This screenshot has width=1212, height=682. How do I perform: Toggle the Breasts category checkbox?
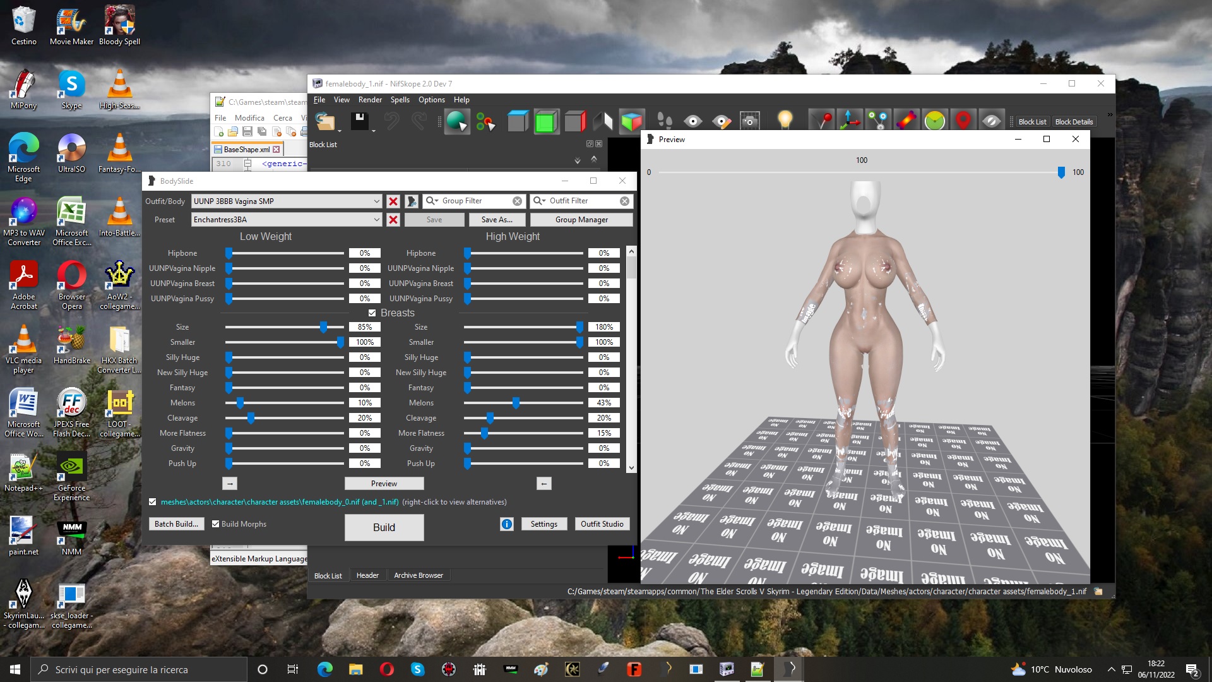372,313
